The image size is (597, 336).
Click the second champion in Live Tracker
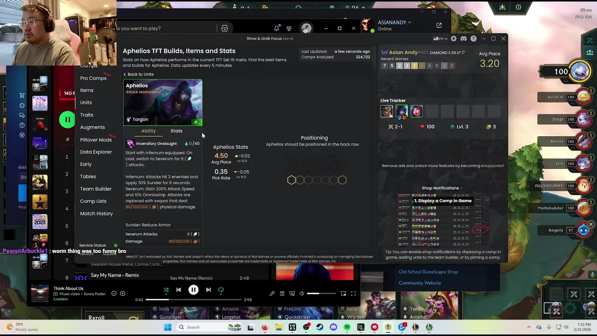pyautogui.click(x=402, y=111)
